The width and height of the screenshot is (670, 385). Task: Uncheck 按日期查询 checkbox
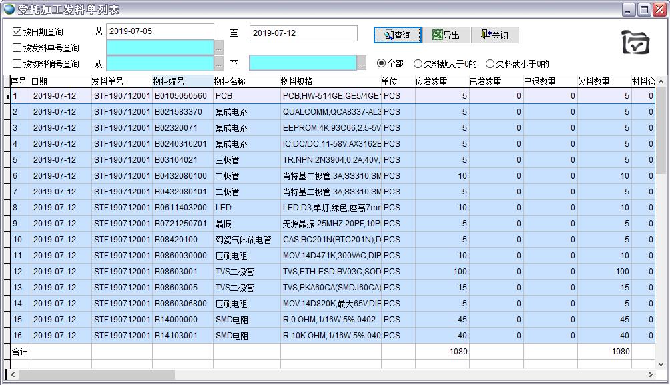pyautogui.click(x=17, y=32)
